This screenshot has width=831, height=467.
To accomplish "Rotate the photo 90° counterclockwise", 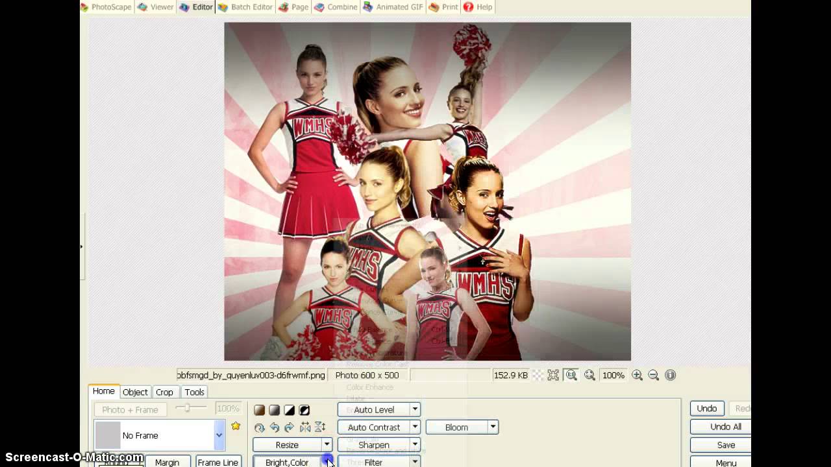I will pos(275,427).
